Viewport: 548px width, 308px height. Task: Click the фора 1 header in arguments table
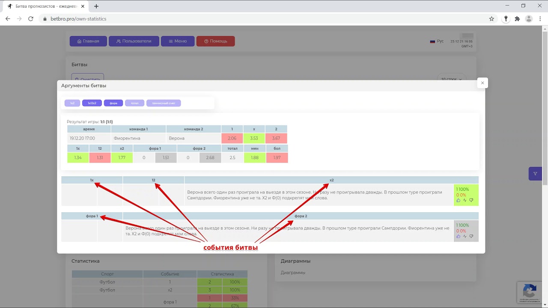92,216
